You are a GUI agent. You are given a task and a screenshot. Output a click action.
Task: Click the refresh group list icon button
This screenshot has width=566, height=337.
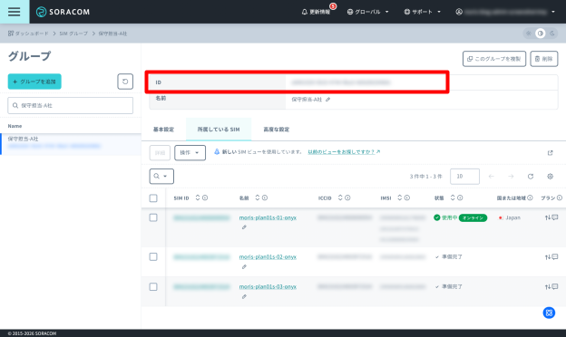click(125, 82)
